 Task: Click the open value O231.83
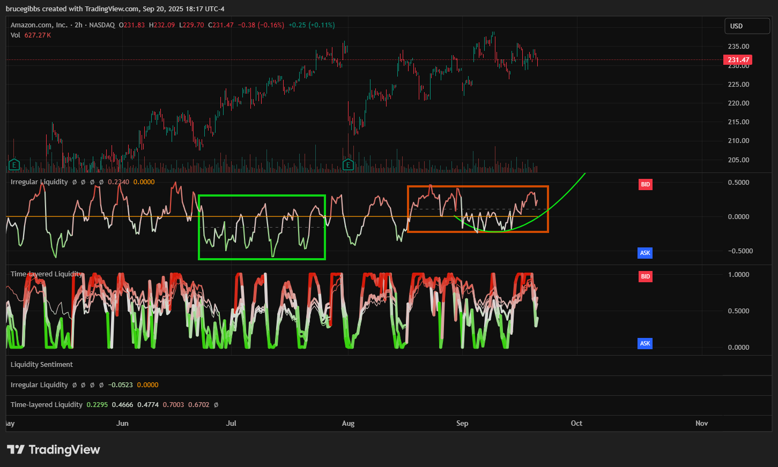[x=132, y=25]
